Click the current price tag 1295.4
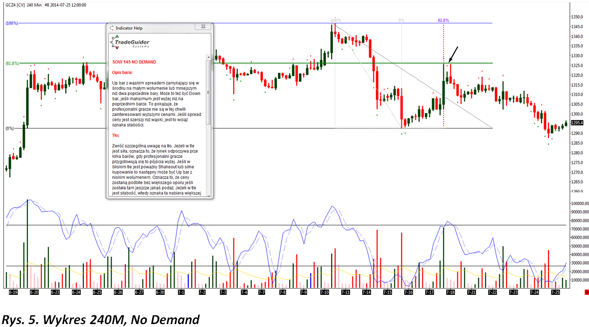The height and width of the screenshot is (327, 589). point(576,123)
